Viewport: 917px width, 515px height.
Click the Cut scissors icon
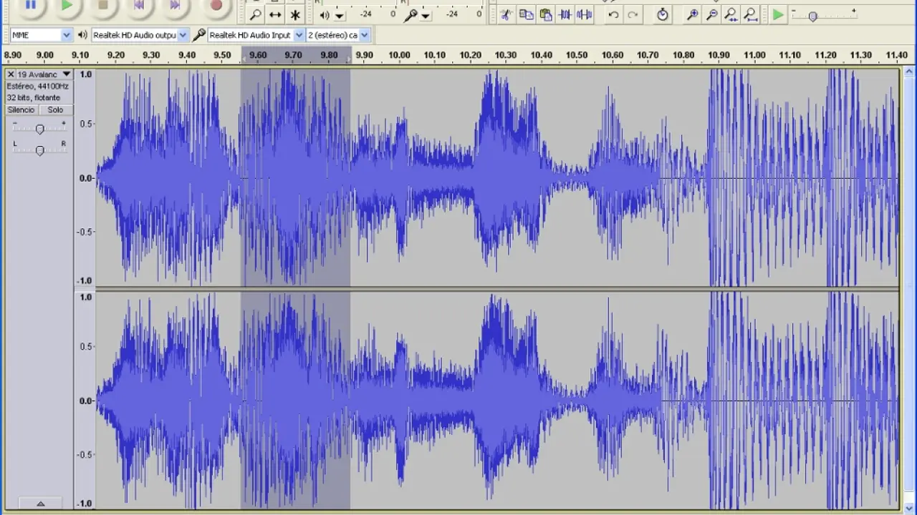click(506, 14)
